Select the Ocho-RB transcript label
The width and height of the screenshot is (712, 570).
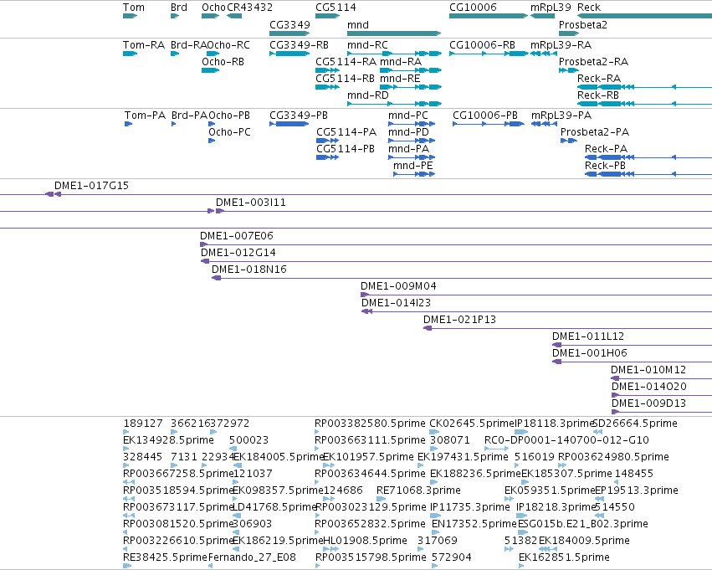coord(223,62)
